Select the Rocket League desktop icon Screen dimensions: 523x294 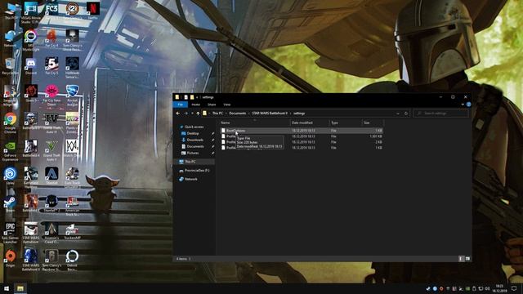(x=72, y=95)
